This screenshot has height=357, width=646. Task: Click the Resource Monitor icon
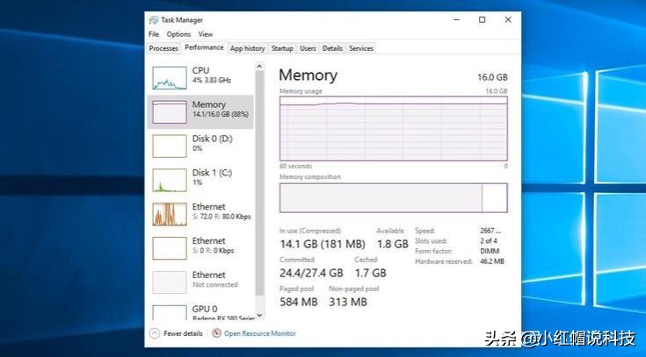tap(216, 333)
